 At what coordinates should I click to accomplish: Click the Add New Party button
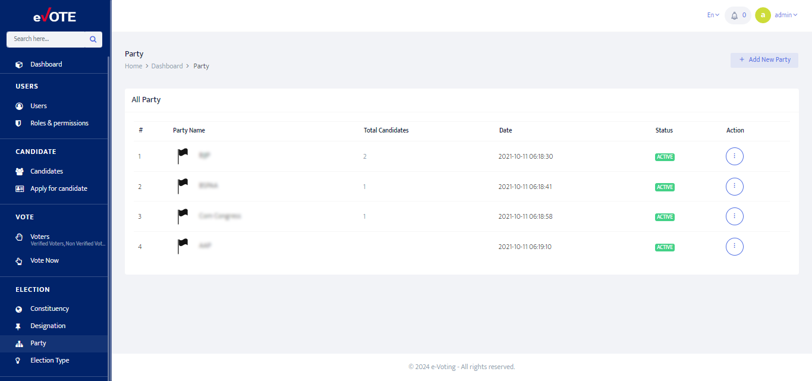tap(764, 60)
